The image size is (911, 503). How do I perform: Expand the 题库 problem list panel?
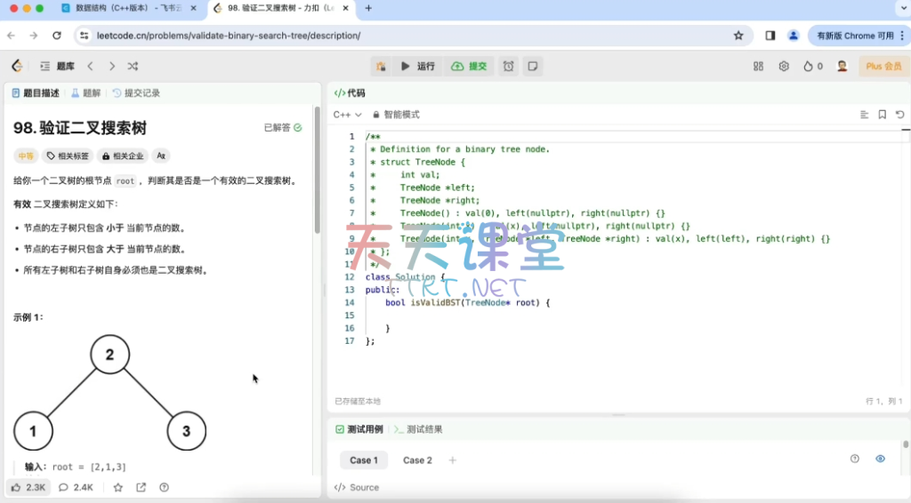click(x=57, y=66)
